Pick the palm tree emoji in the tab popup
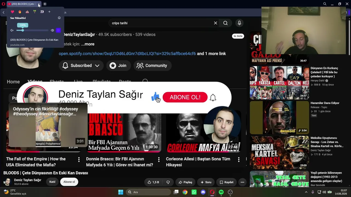The width and height of the screenshot is (351, 197). tap(35, 12)
